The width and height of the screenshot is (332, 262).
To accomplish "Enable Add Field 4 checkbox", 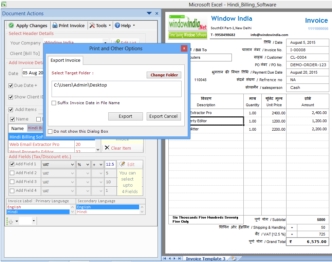I will [12, 191].
